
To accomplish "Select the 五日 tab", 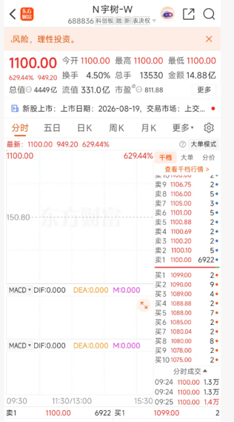I will pyautogui.click(x=52, y=128).
